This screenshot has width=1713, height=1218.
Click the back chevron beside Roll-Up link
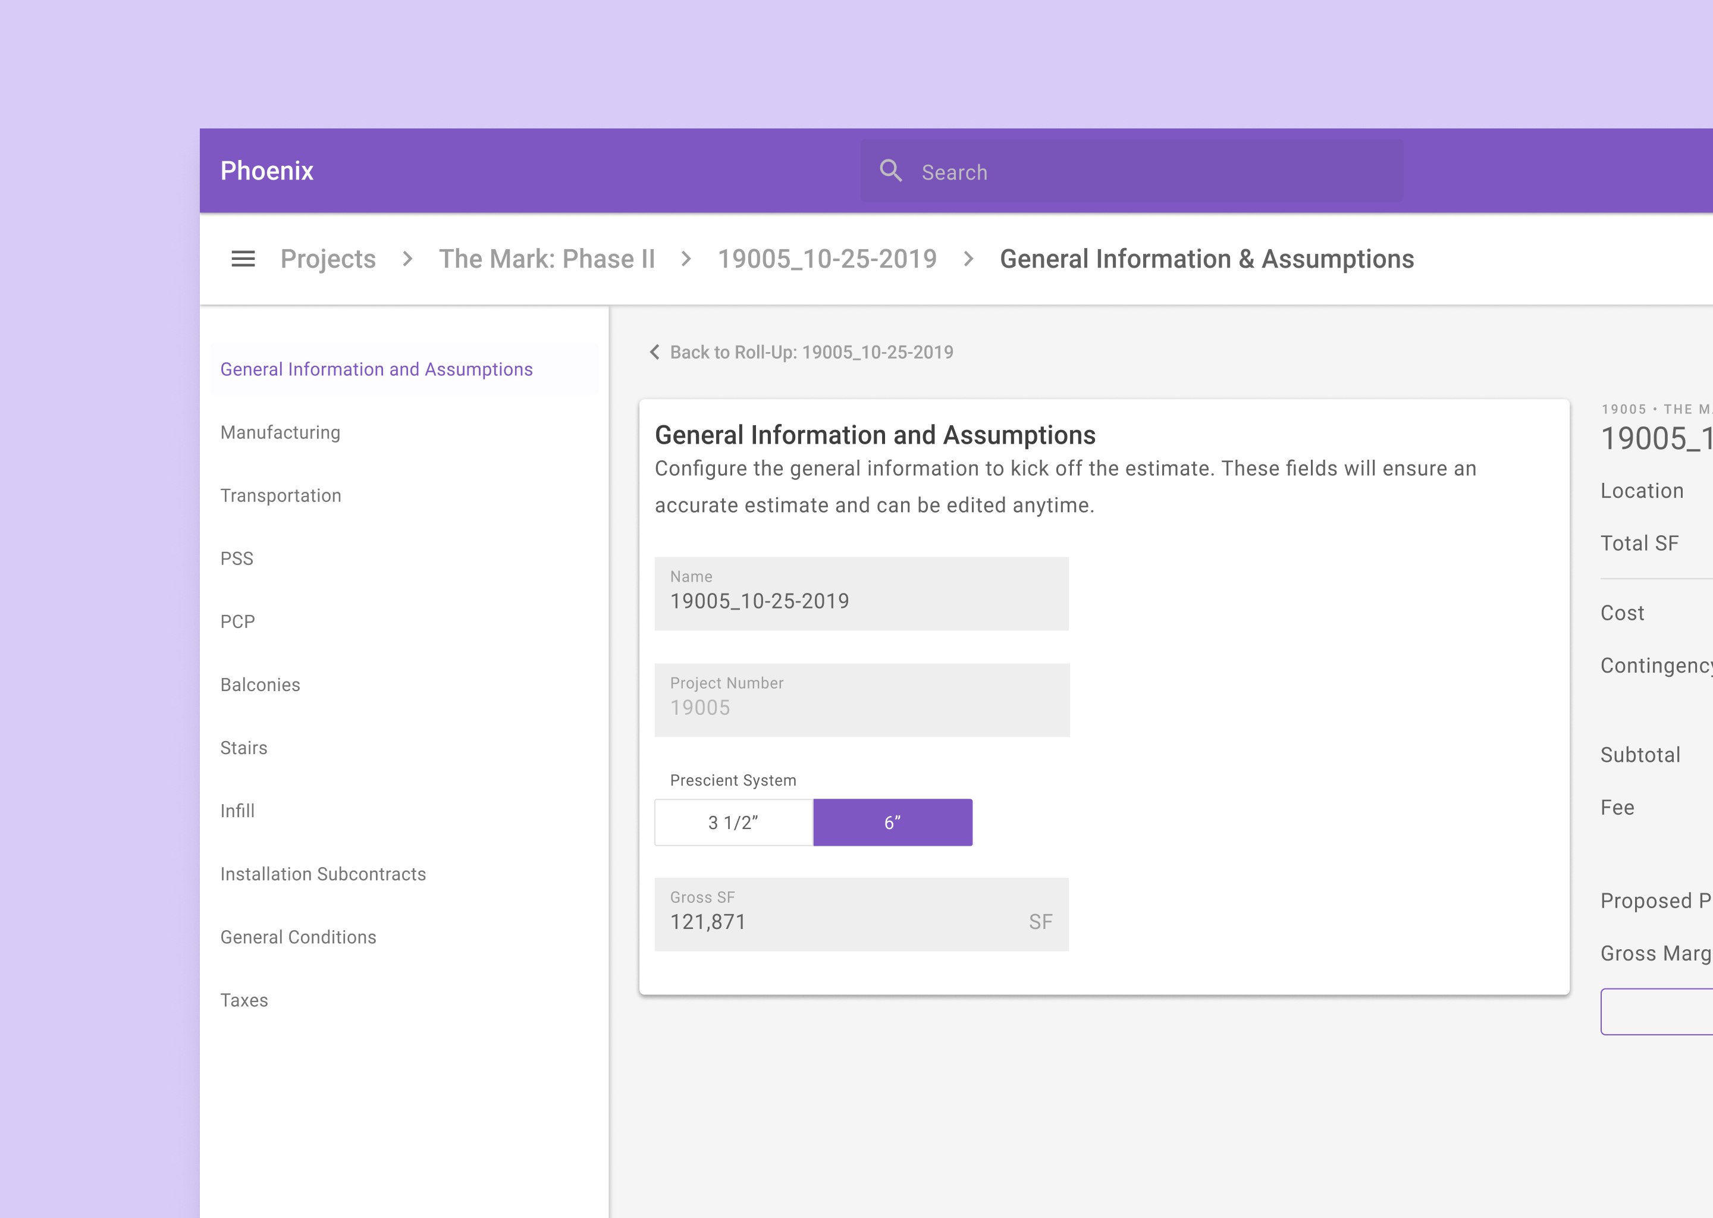click(654, 351)
